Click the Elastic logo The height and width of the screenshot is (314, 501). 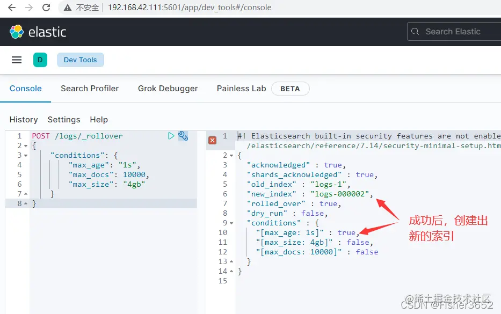point(38,32)
